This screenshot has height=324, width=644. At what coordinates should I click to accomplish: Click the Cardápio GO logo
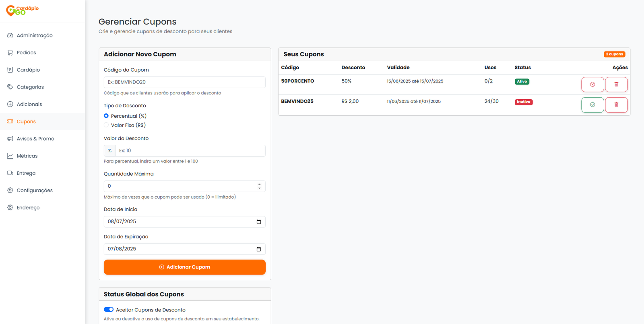tap(23, 10)
